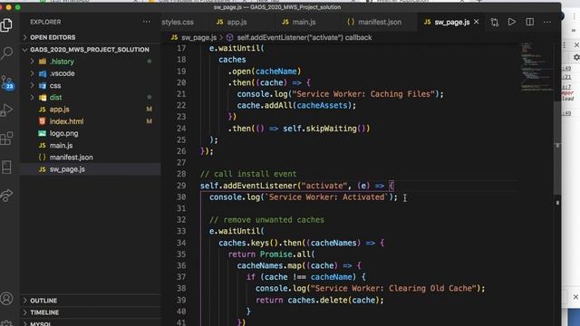Open index.html in the file tree
This screenshot has width=580, height=326.
point(66,121)
